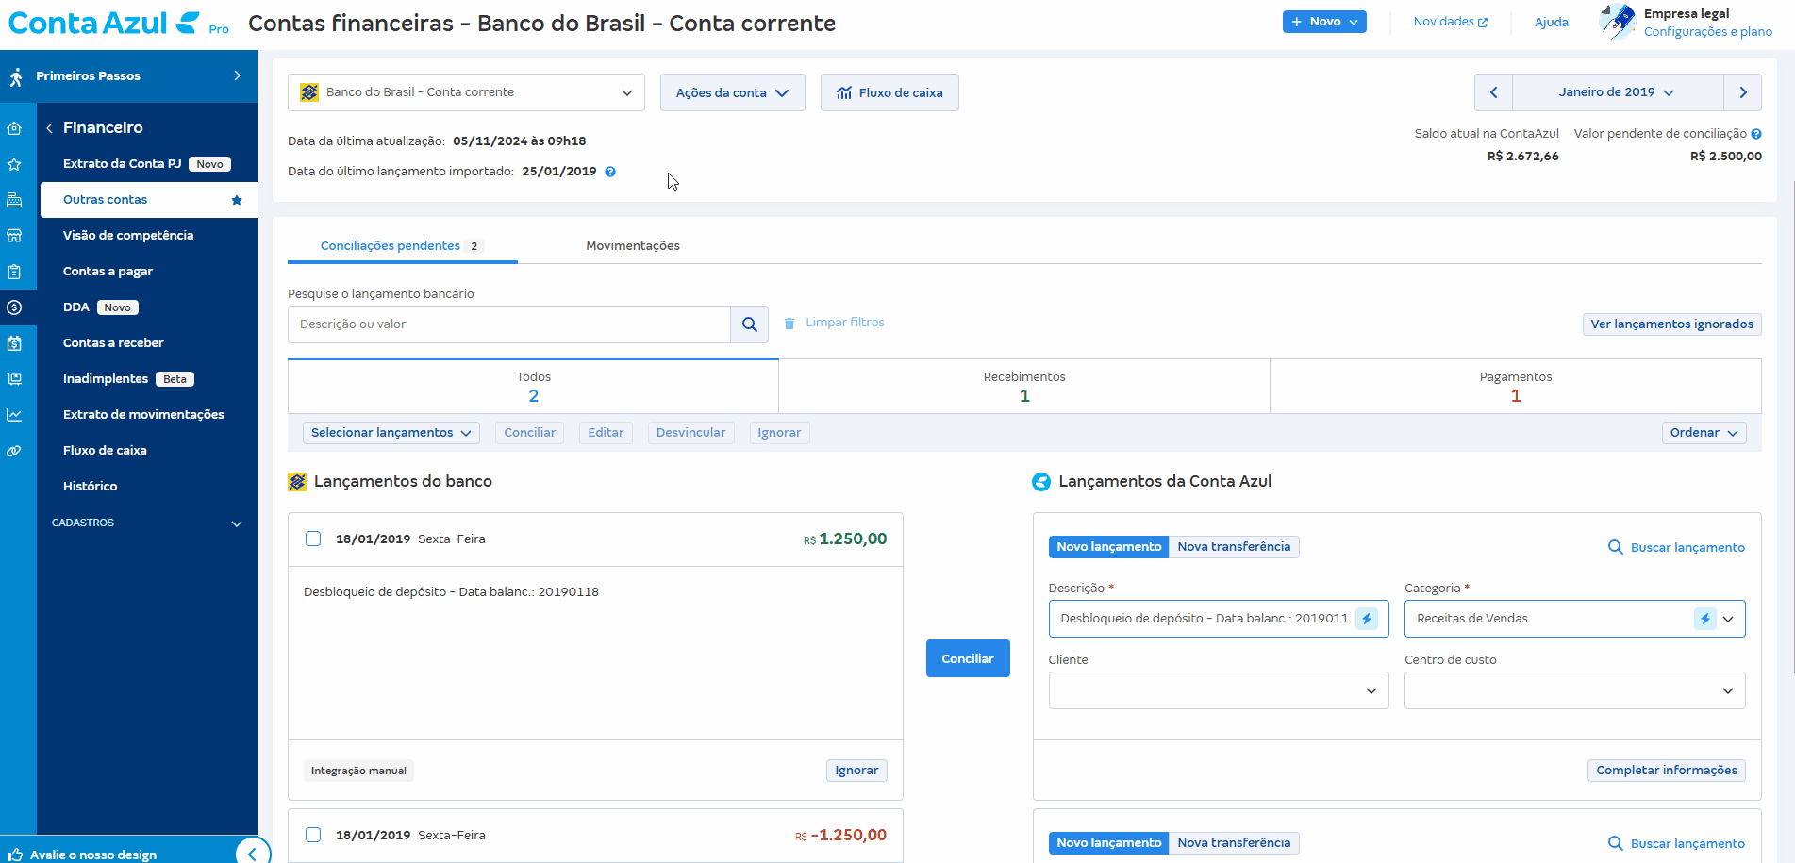Switch to Conciliações pendentes tab
1795x863 pixels.
coord(403,245)
